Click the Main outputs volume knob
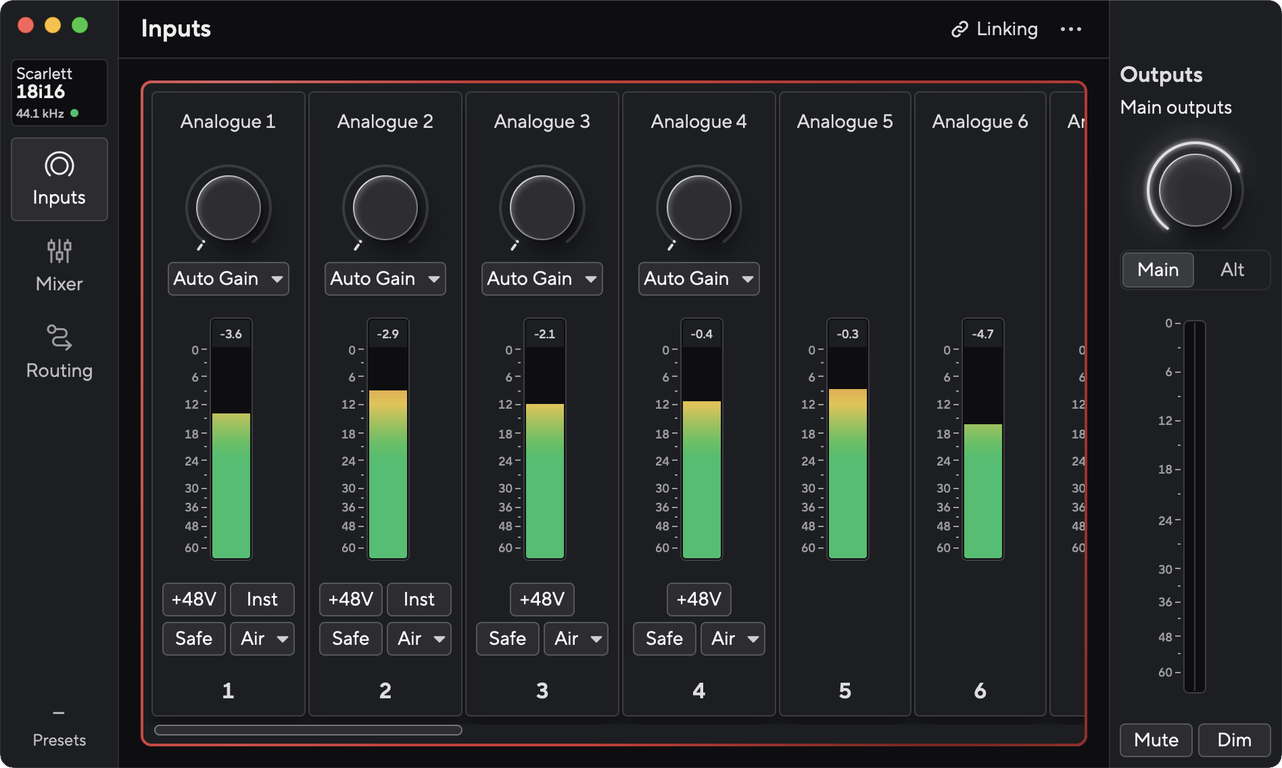Viewport: 1282px width, 768px height. pos(1195,189)
